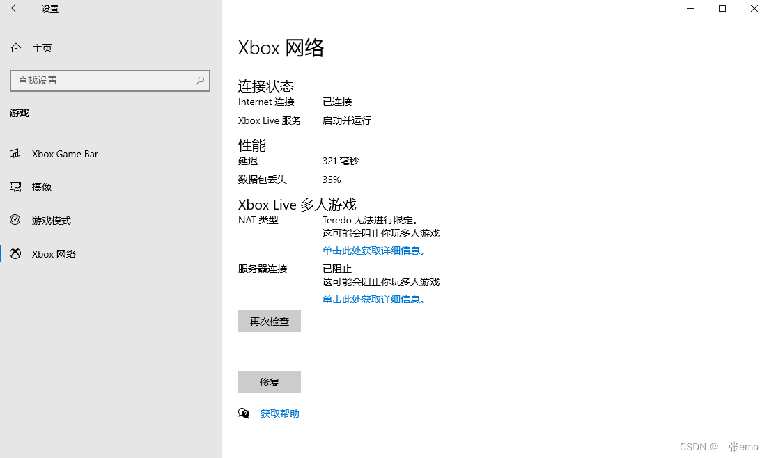The width and height of the screenshot is (769, 458).
Task: Maximize the 设置 window
Action: pyautogui.click(x=722, y=8)
